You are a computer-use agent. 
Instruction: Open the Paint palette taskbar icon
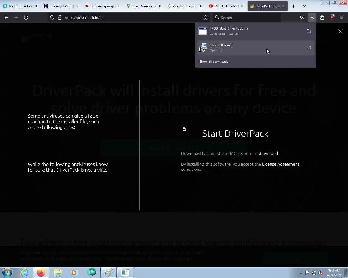[108, 273]
